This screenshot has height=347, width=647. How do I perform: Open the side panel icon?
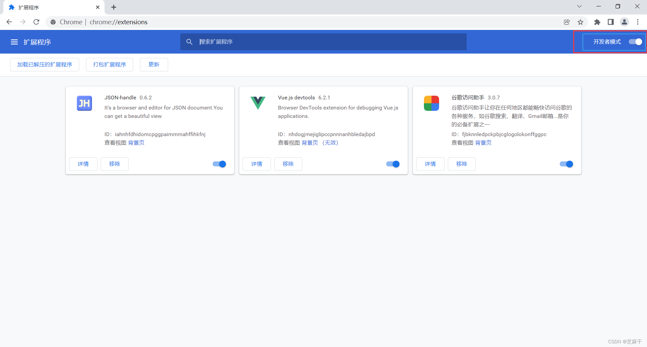pyautogui.click(x=611, y=22)
